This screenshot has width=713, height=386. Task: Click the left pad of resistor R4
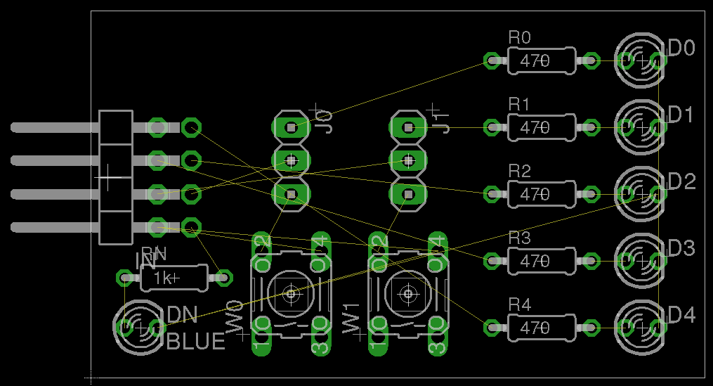[492, 327]
